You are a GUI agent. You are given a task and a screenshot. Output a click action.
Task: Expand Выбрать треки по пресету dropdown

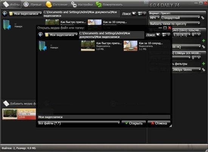[x=175, y=24]
